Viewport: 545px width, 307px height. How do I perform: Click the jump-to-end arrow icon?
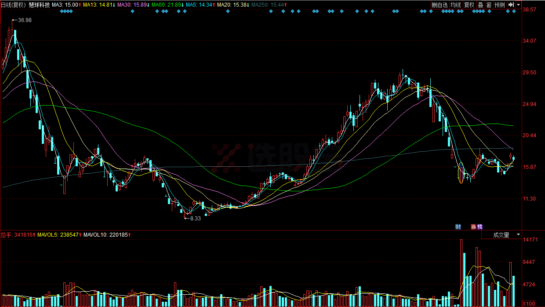coord(511,5)
